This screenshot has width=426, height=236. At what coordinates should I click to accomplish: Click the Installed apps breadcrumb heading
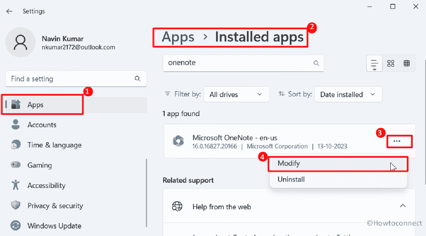tap(259, 37)
